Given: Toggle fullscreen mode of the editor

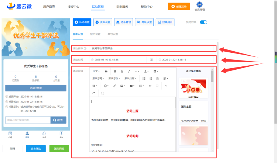Looking at the screenshot, I should pyautogui.click(x=103, y=93).
